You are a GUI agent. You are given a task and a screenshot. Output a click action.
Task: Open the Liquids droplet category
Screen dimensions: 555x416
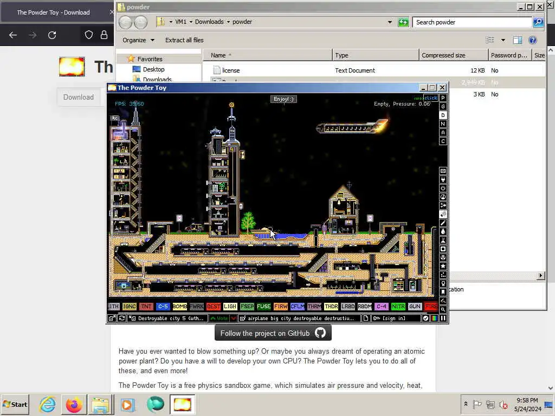[x=443, y=232]
